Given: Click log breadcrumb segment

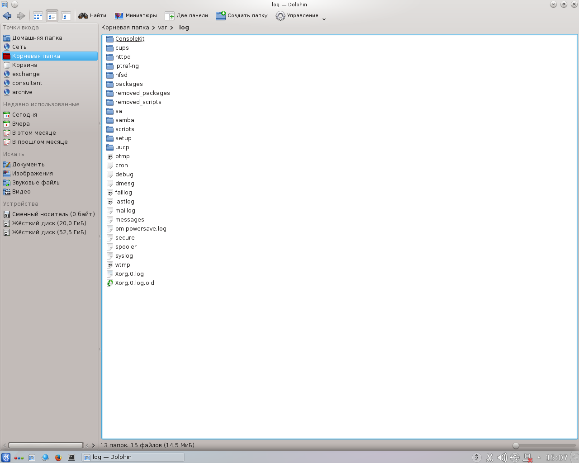Looking at the screenshot, I should [184, 28].
